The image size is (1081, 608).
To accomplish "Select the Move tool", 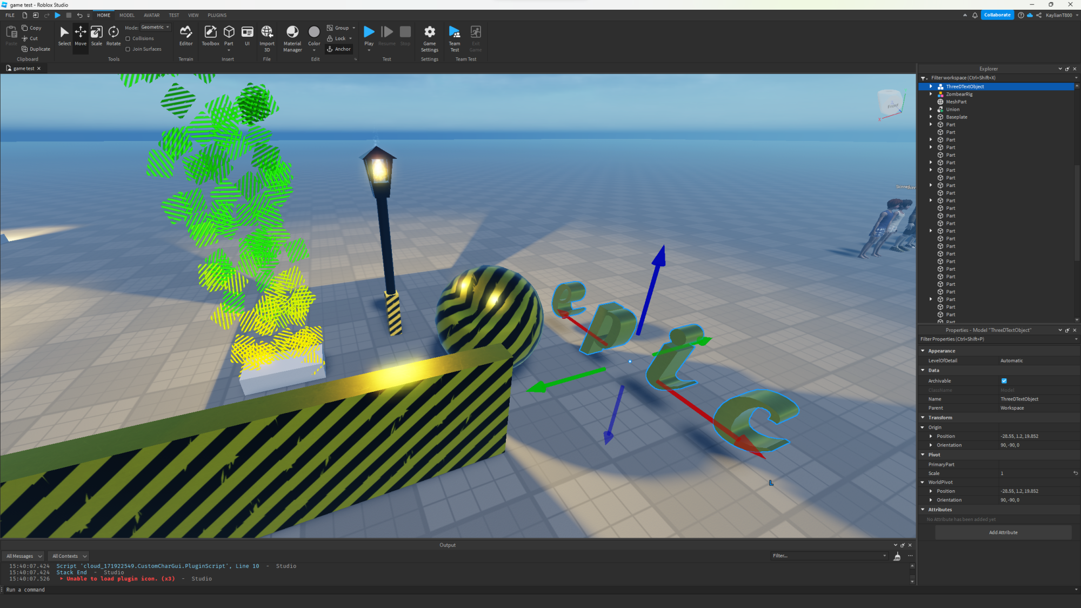I will pyautogui.click(x=80, y=36).
